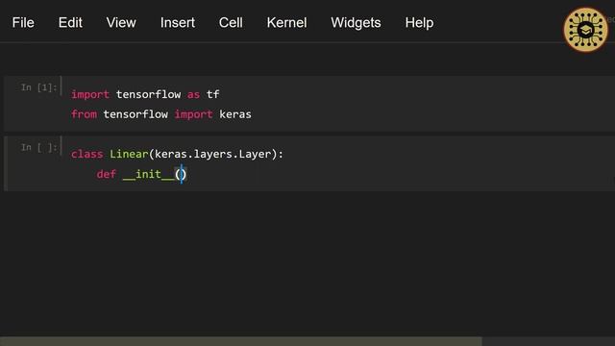
Task: Open the View menu
Action: point(121,23)
